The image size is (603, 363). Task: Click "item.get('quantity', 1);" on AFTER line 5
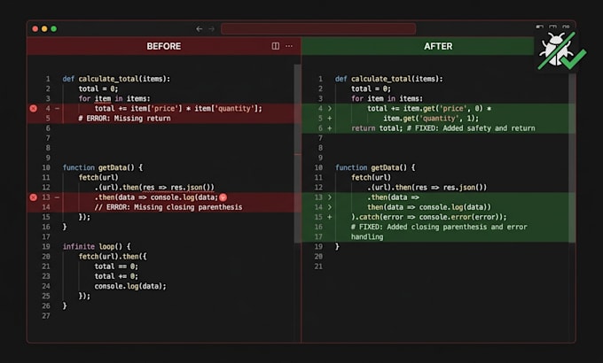[431, 119]
